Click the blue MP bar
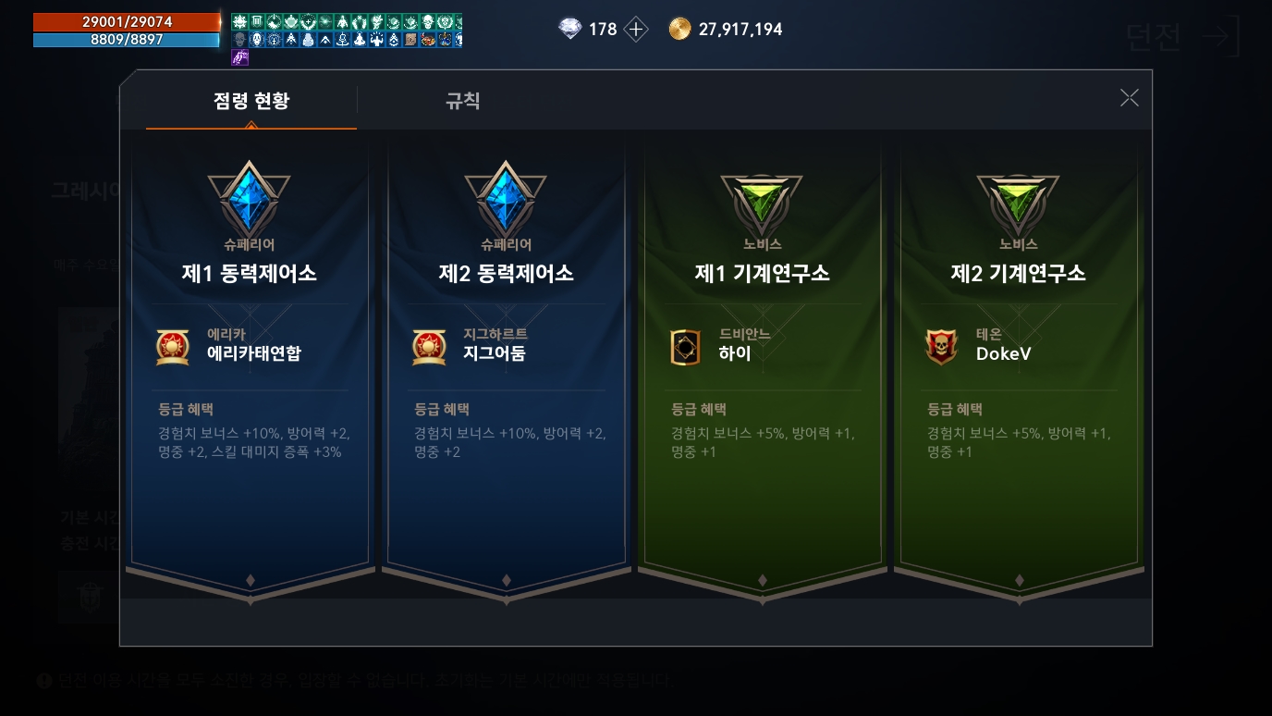 click(127, 40)
